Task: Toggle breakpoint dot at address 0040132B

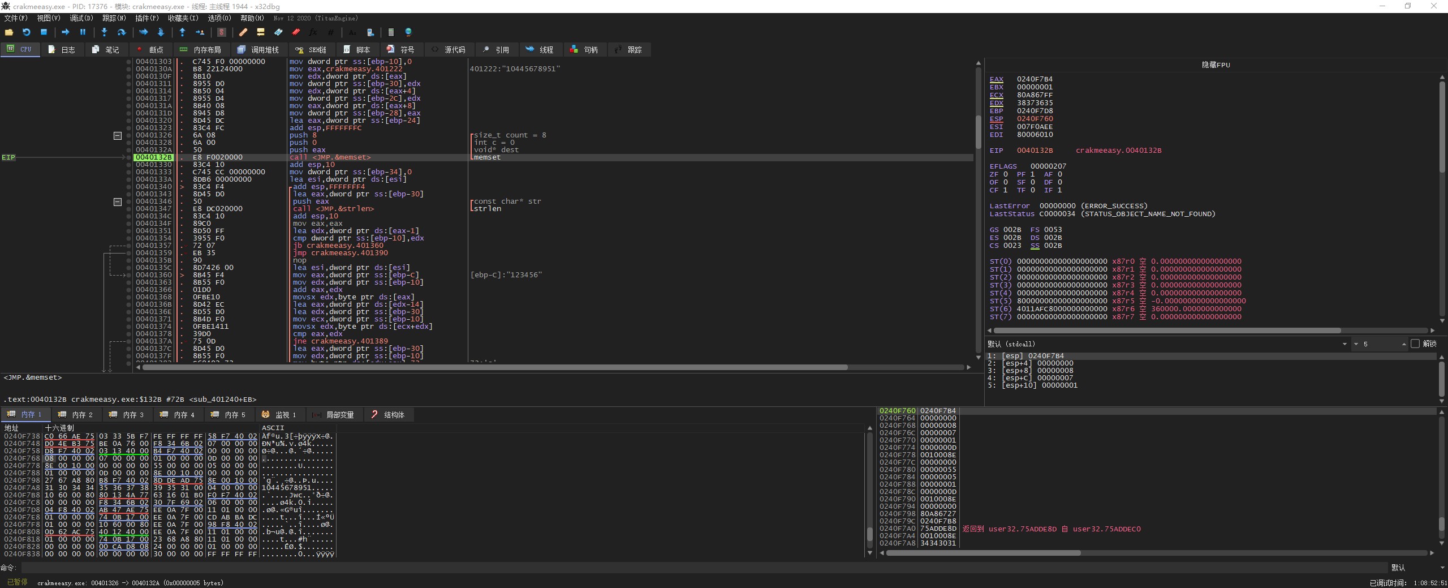Action: click(x=129, y=157)
